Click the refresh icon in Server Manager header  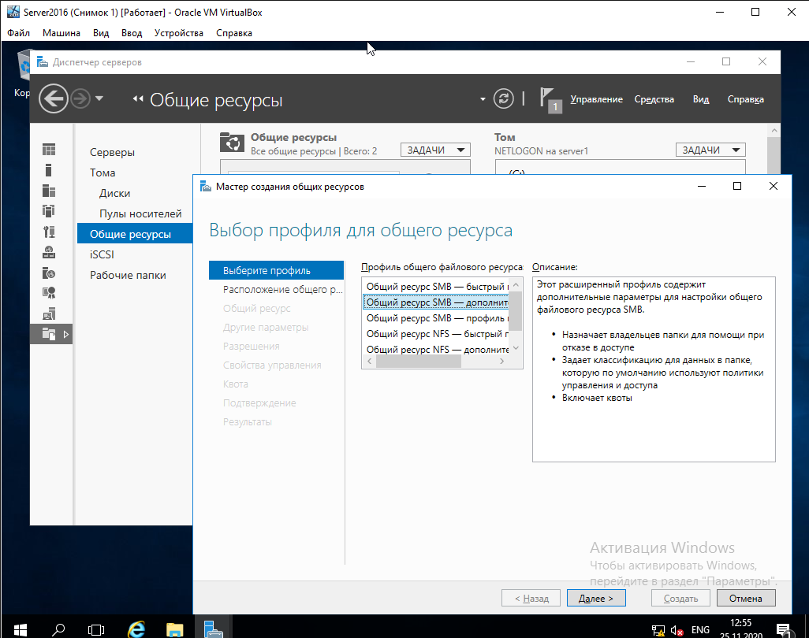tap(503, 98)
